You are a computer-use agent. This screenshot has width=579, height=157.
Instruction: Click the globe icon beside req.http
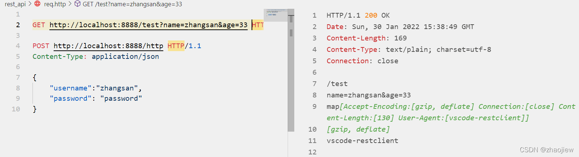(x=38, y=4)
